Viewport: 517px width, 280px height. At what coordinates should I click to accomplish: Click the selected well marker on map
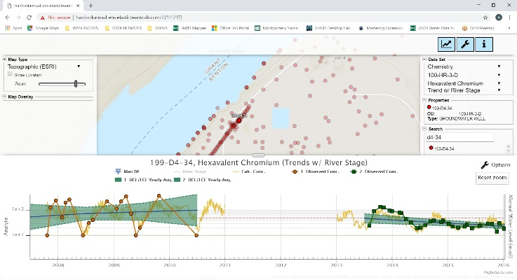point(239,120)
